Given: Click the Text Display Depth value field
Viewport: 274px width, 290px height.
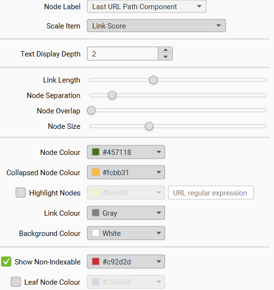Looking at the screenshot, I should click(123, 54).
